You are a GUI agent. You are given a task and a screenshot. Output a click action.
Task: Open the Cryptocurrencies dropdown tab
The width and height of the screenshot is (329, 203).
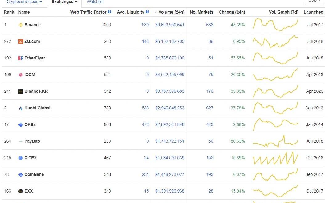24,2
